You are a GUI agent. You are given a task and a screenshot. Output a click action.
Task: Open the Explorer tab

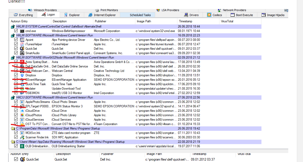(72, 15)
